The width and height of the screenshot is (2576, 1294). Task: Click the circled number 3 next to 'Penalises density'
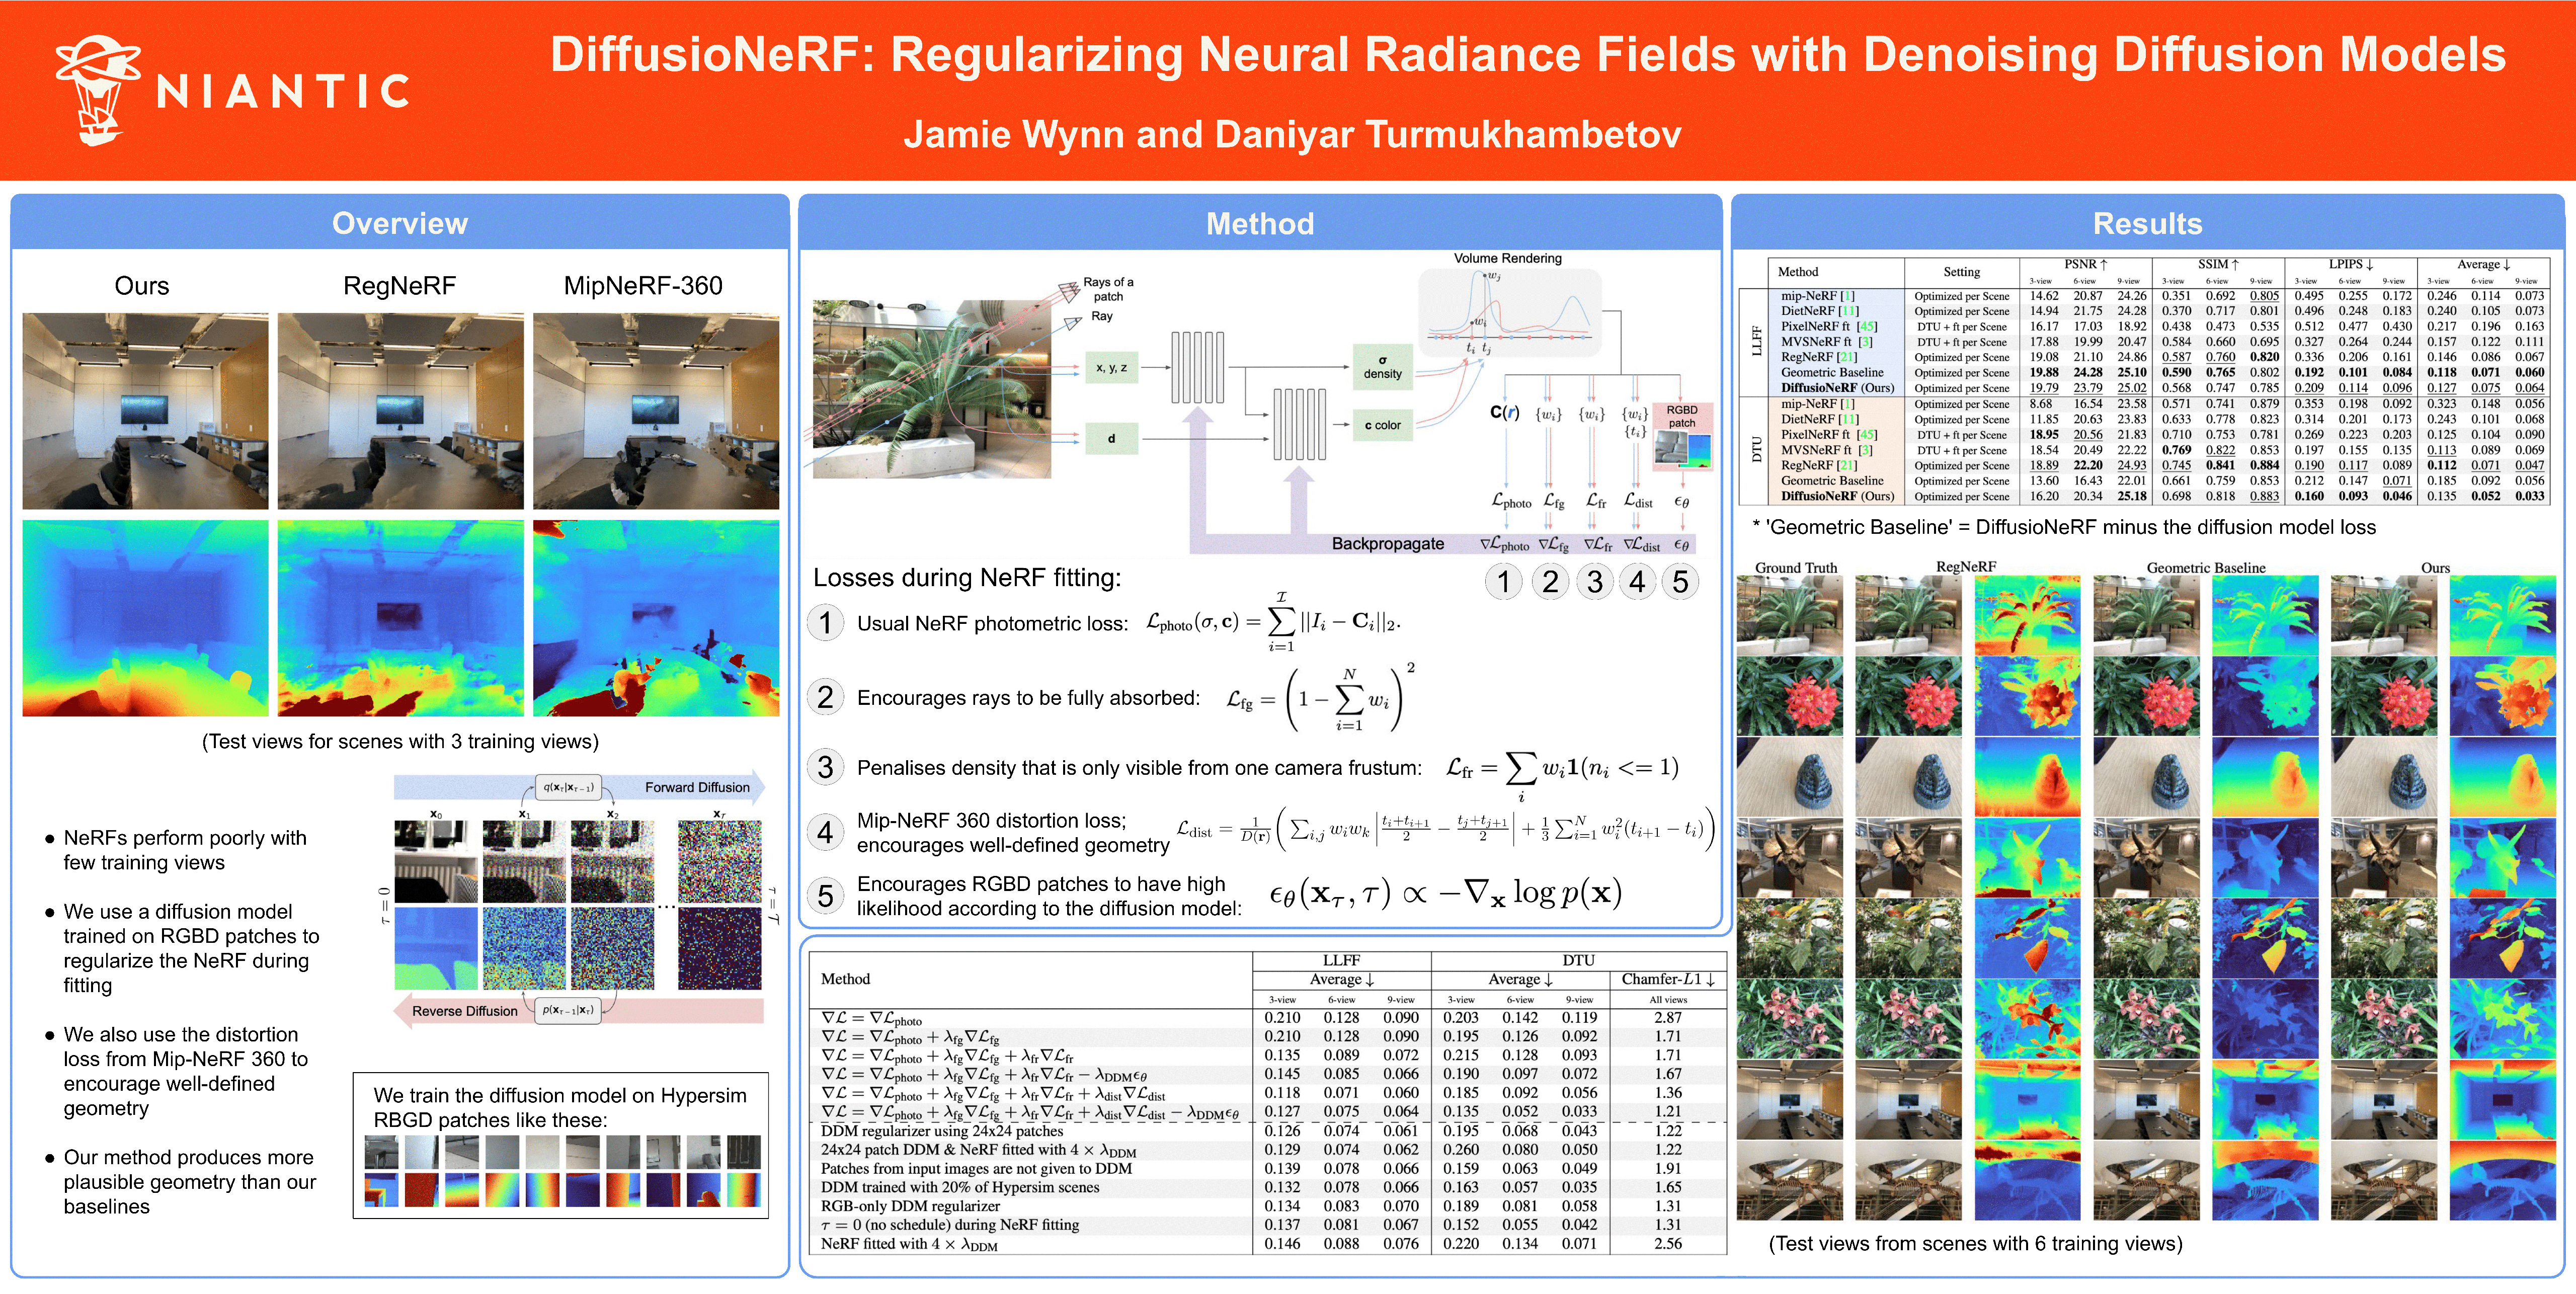(x=825, y=767)
